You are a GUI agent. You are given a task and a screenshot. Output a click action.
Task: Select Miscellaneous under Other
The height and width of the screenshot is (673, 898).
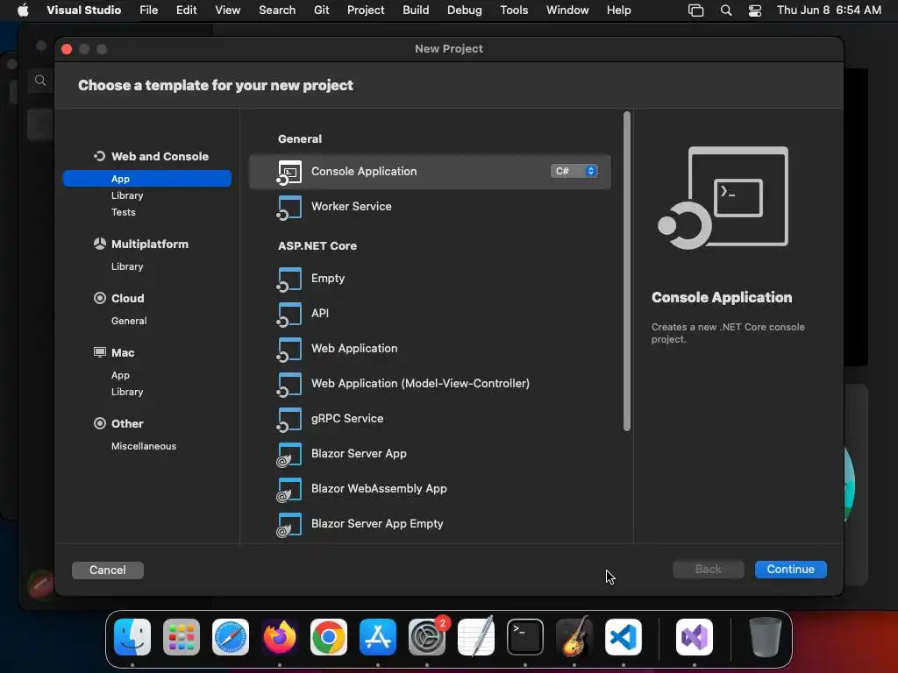click(144, 446)
